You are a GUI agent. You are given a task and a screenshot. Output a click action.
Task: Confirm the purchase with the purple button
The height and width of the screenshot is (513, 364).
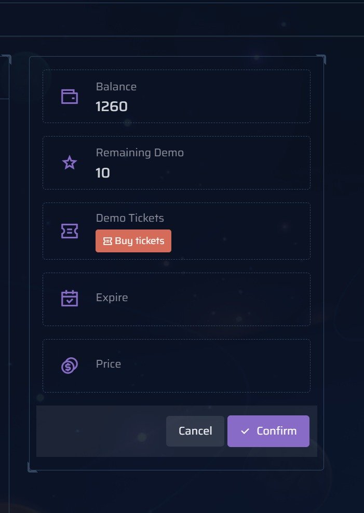pyautogui.click(x=268, y=431)
